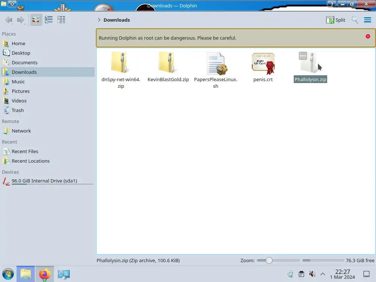The height and width of the screenshot is (282, 376).
Task: Click the PapersPleaseLinux.sh file name
Action: pos(216,83)
